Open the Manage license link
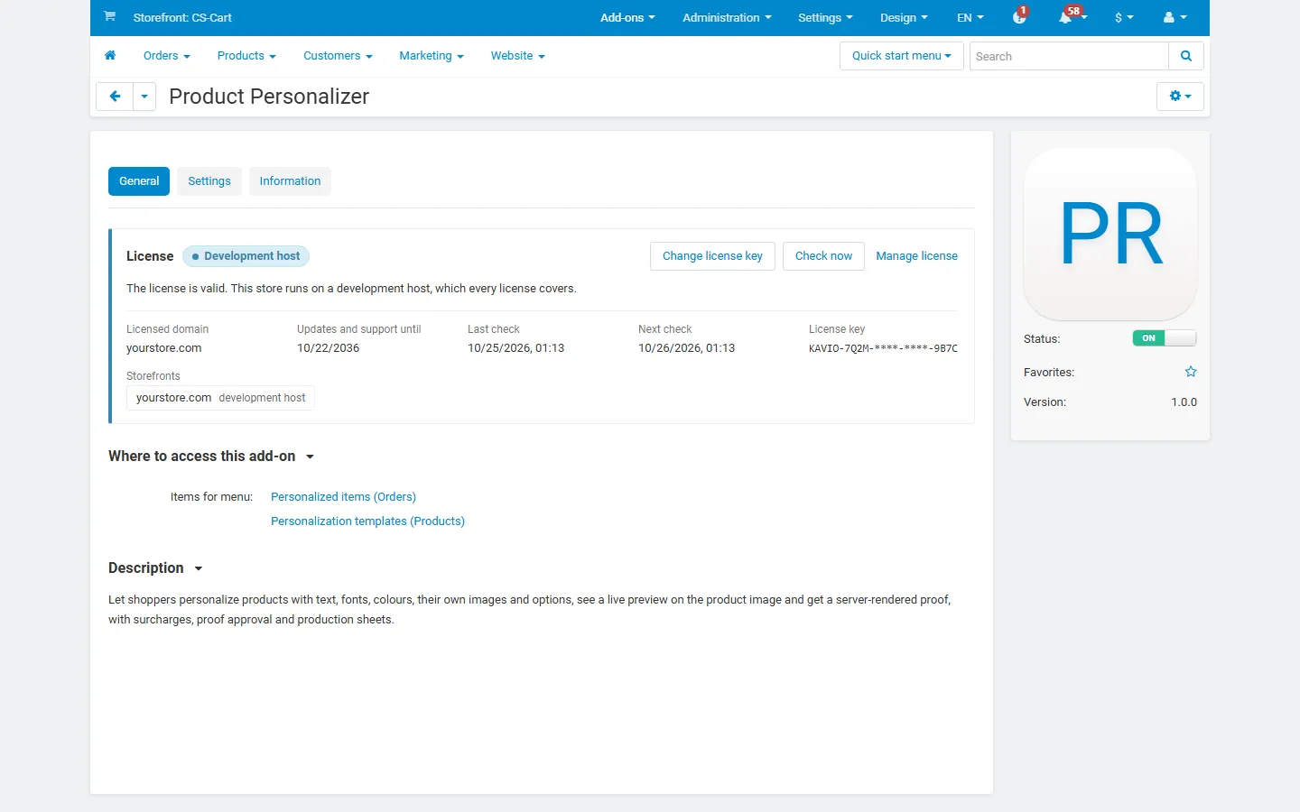 click(916, 256)
